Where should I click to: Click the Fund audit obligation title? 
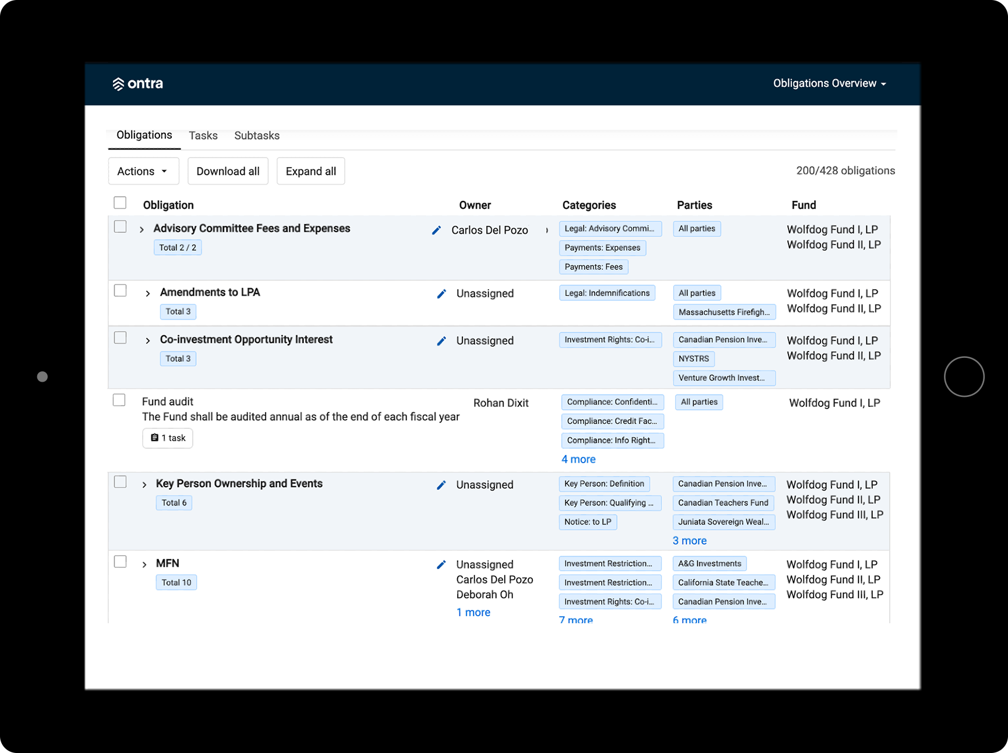[x=168, y=402]
